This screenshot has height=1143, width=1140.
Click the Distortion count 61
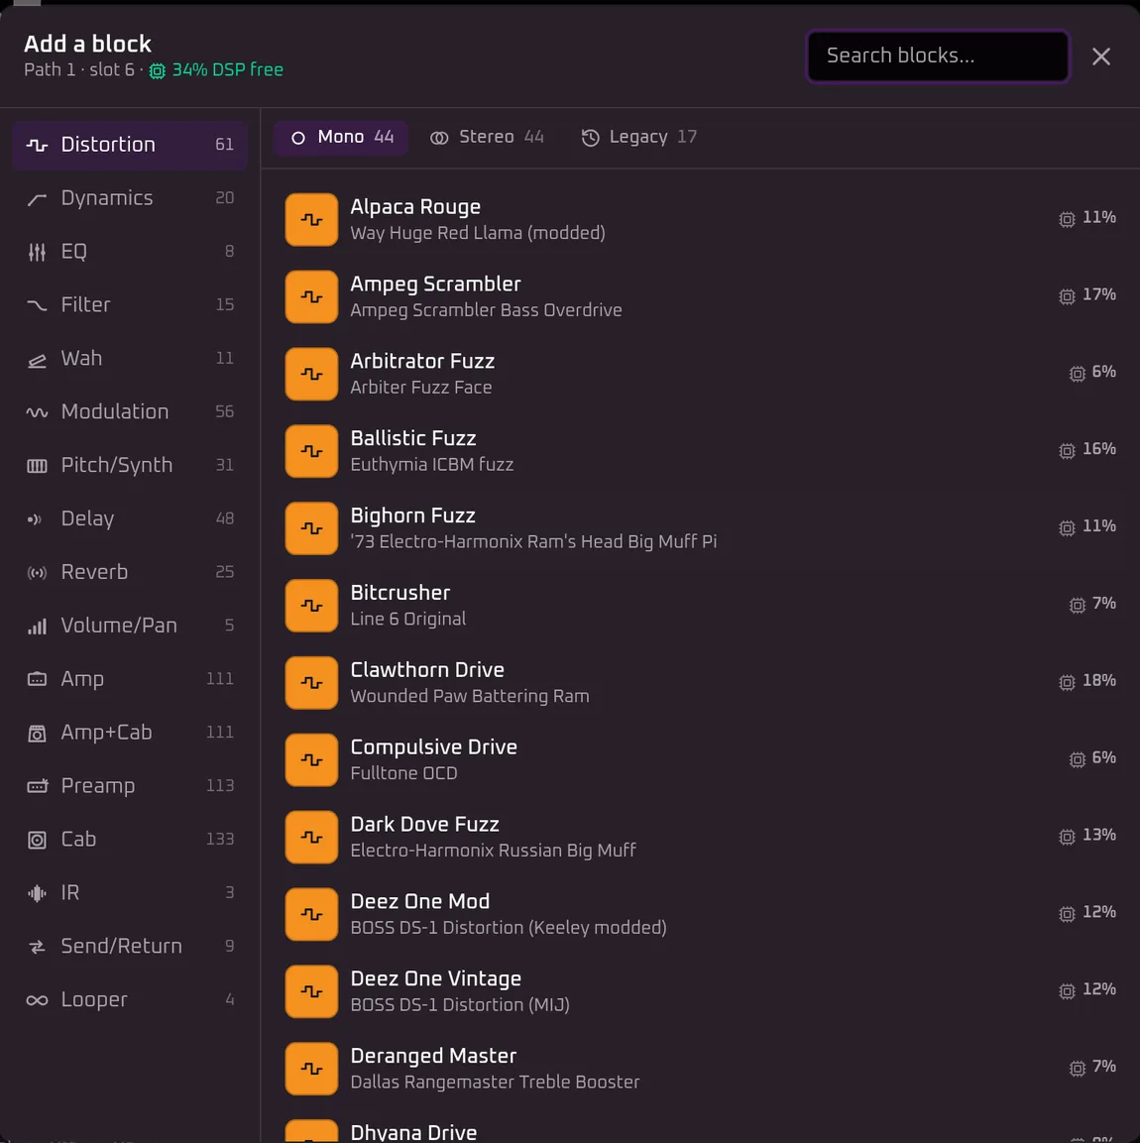pyautogui.click(x=224, y=145)
